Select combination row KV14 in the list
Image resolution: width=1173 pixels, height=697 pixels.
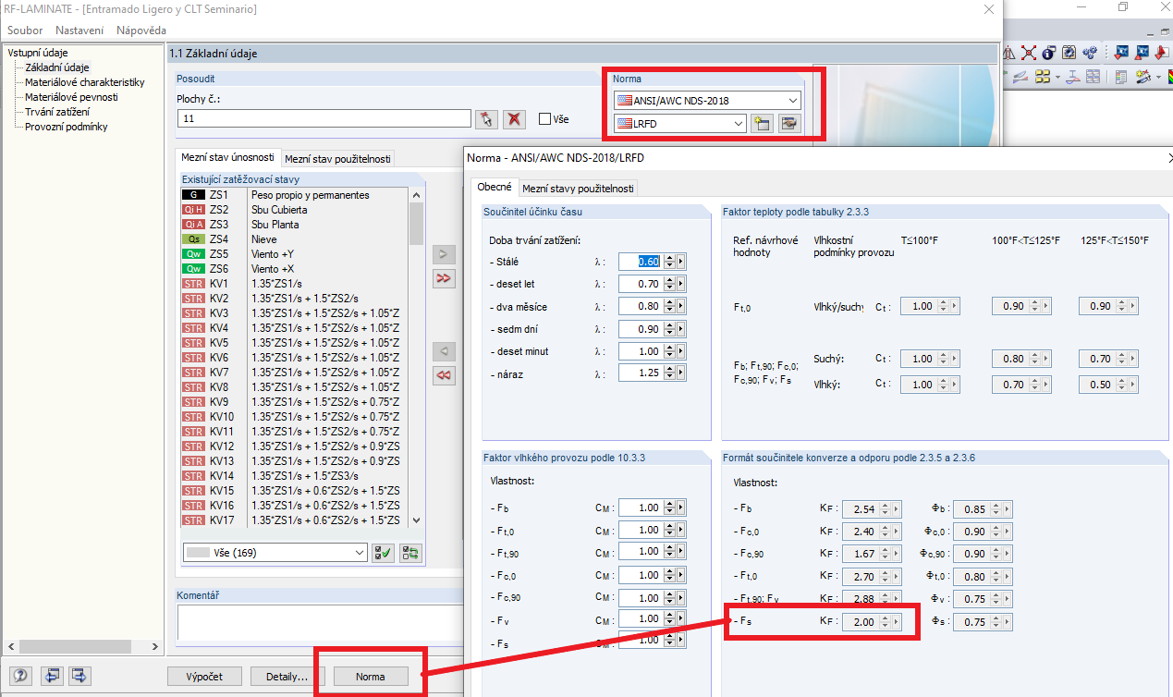pyautogui.click(x=295, y=476)
